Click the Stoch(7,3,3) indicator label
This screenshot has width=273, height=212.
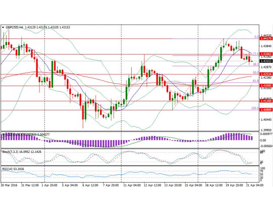tap(22, 152)
